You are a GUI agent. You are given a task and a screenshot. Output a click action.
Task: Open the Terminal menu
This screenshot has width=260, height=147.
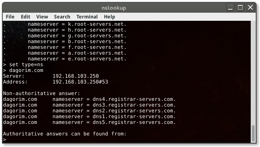click(x=87, y=17)
